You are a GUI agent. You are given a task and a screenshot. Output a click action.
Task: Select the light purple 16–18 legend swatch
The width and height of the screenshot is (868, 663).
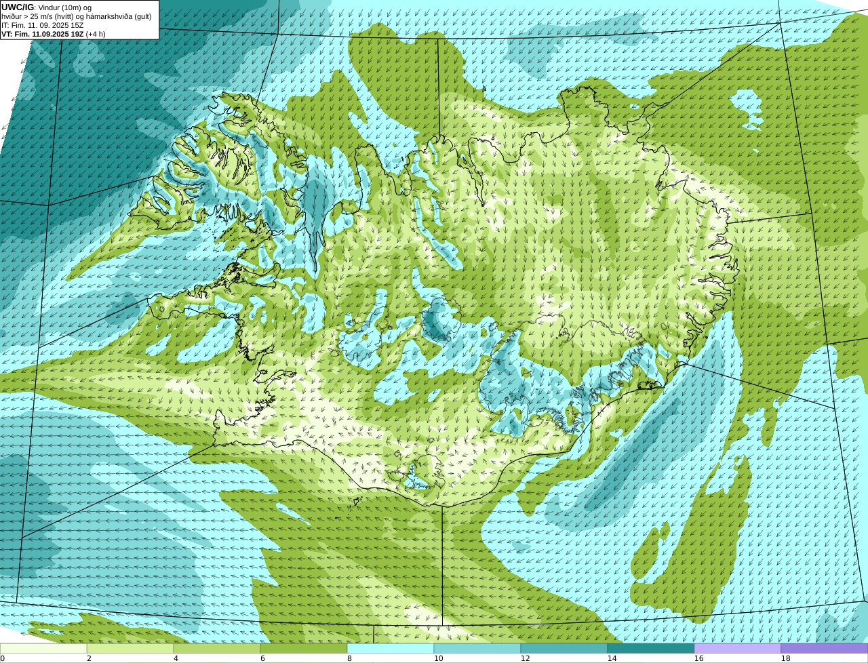(x=738, y=648)
